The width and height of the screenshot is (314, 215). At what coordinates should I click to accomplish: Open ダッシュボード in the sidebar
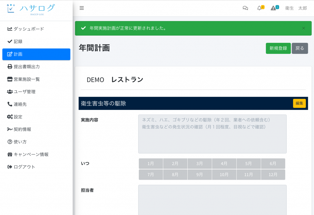29,29
